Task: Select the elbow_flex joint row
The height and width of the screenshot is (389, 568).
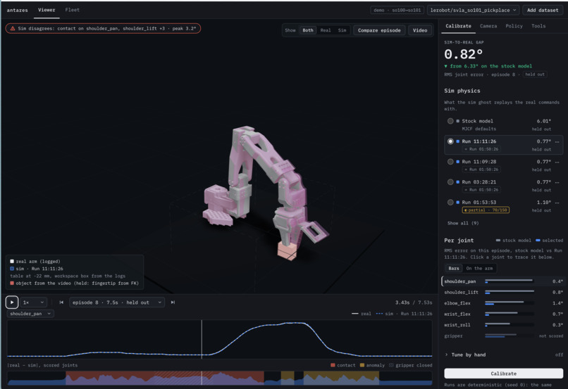Action: 502,303
